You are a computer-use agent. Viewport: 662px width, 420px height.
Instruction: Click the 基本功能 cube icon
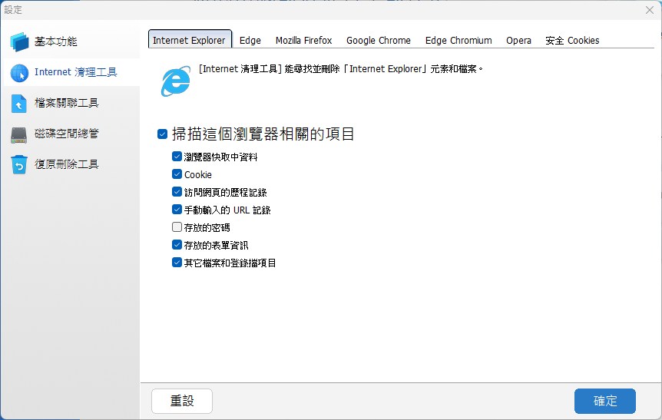19,41
